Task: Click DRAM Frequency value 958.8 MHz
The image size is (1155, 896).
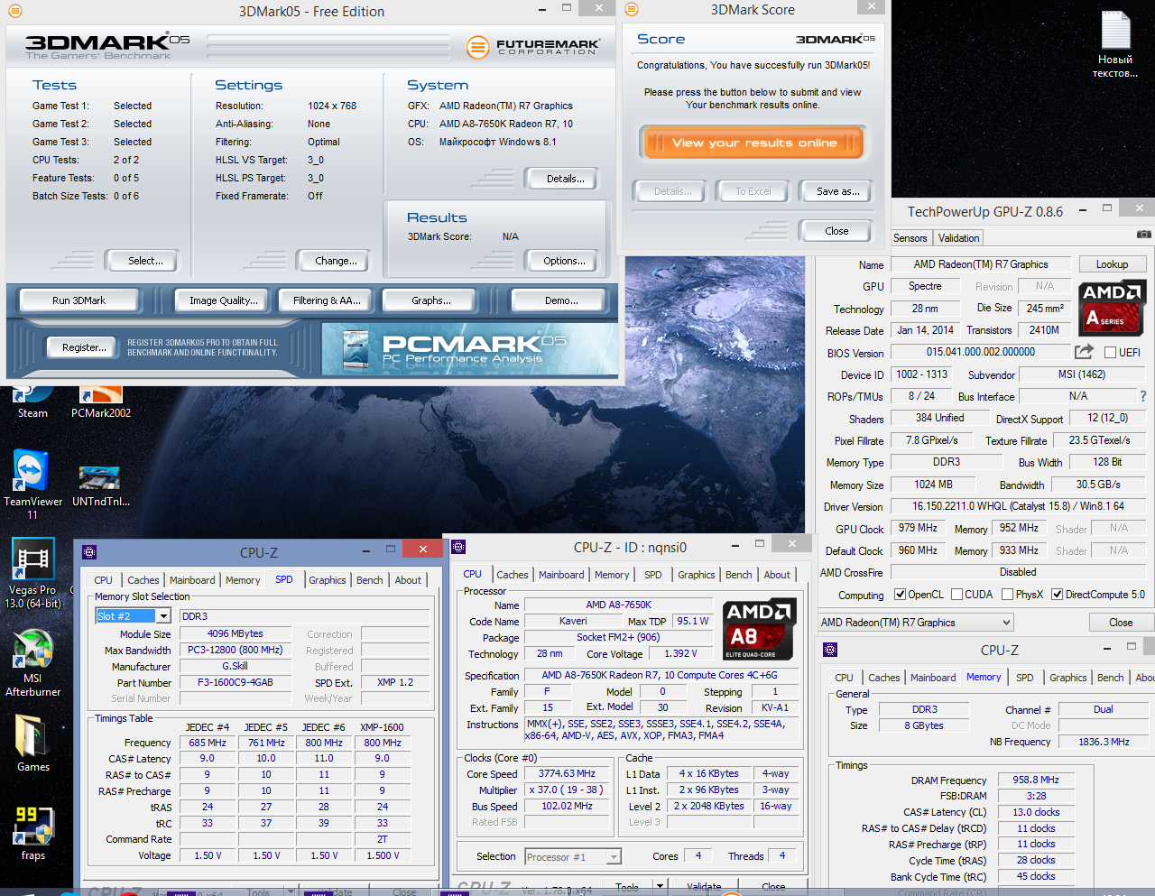Action: (x=1036, y=780)
